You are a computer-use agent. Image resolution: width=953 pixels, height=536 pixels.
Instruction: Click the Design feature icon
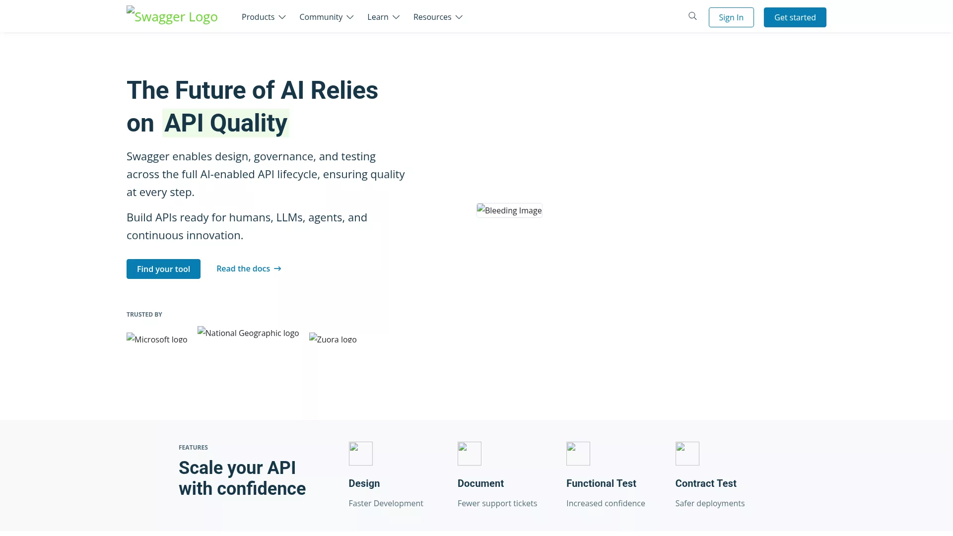(x=360, y=454)
